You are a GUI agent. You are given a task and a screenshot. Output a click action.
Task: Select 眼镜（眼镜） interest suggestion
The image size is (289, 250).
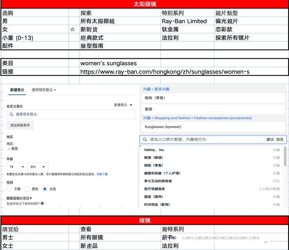(x=212, y=158)
